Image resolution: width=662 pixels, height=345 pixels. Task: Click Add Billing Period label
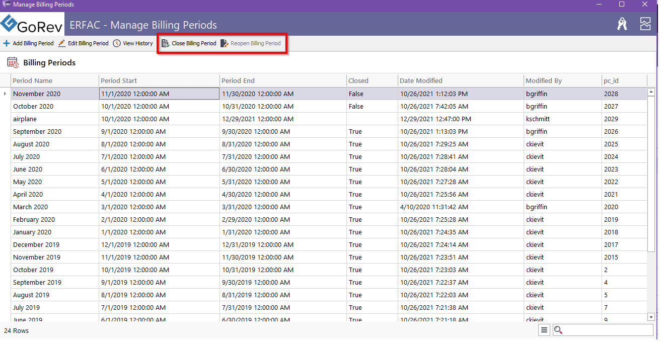pyautogui.click(x=33, y=43)
